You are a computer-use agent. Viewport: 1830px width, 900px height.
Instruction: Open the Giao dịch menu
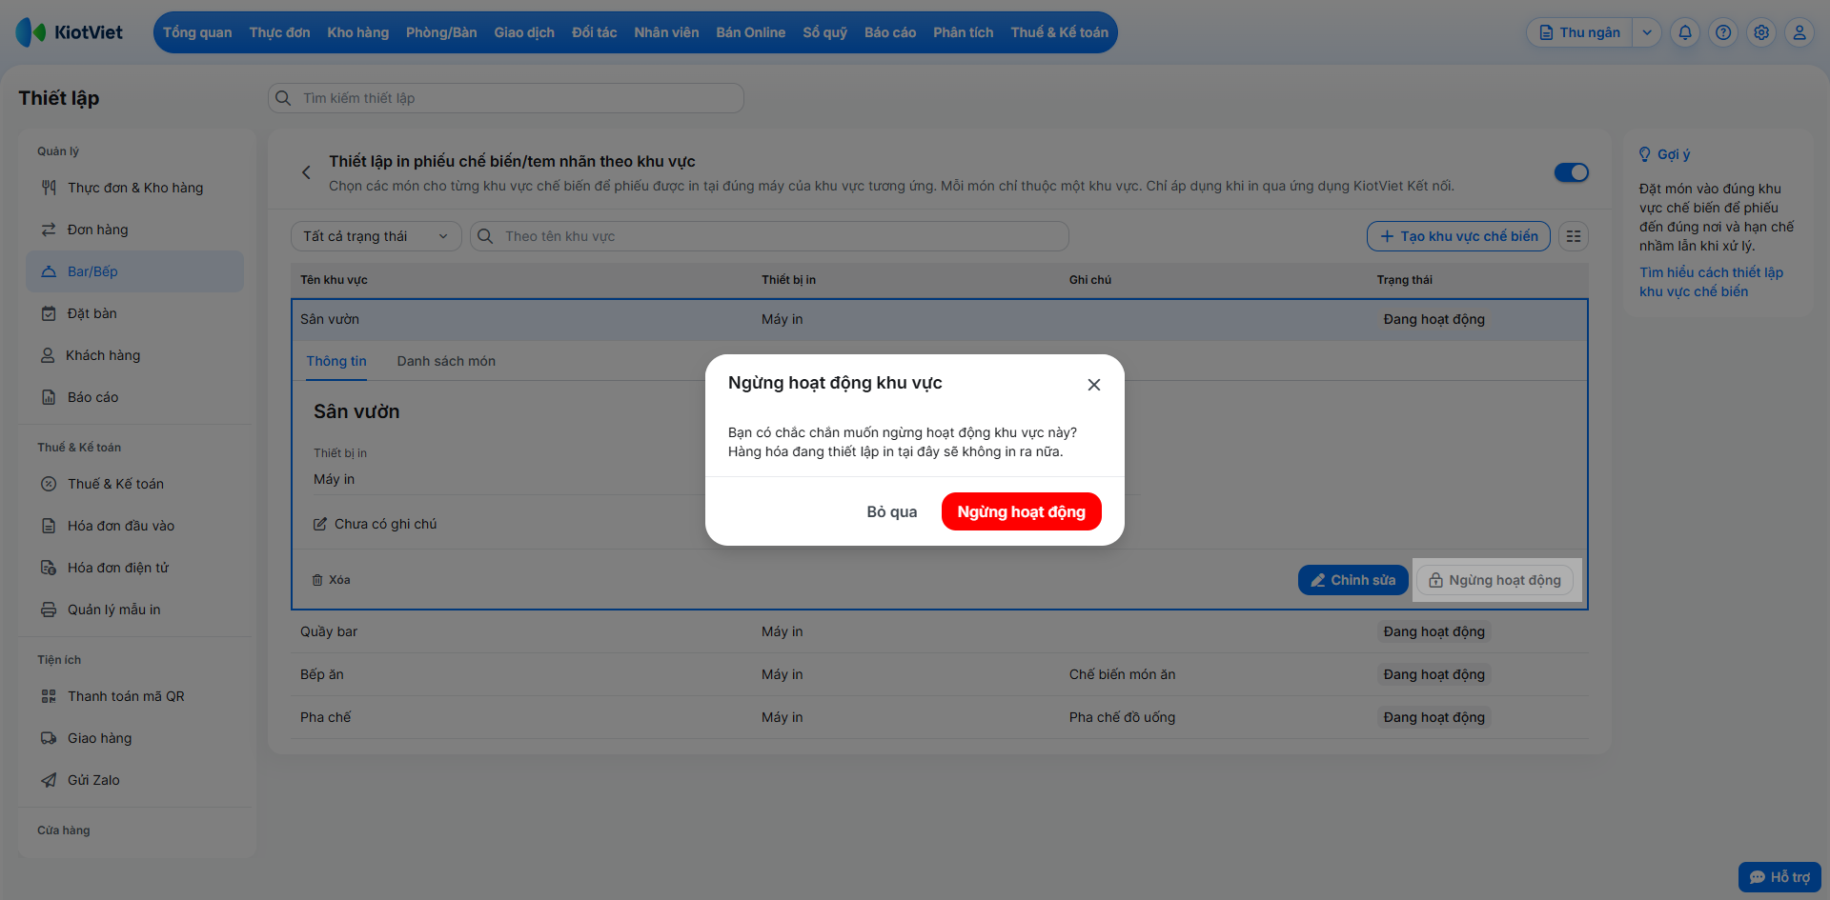click(524, 32)
